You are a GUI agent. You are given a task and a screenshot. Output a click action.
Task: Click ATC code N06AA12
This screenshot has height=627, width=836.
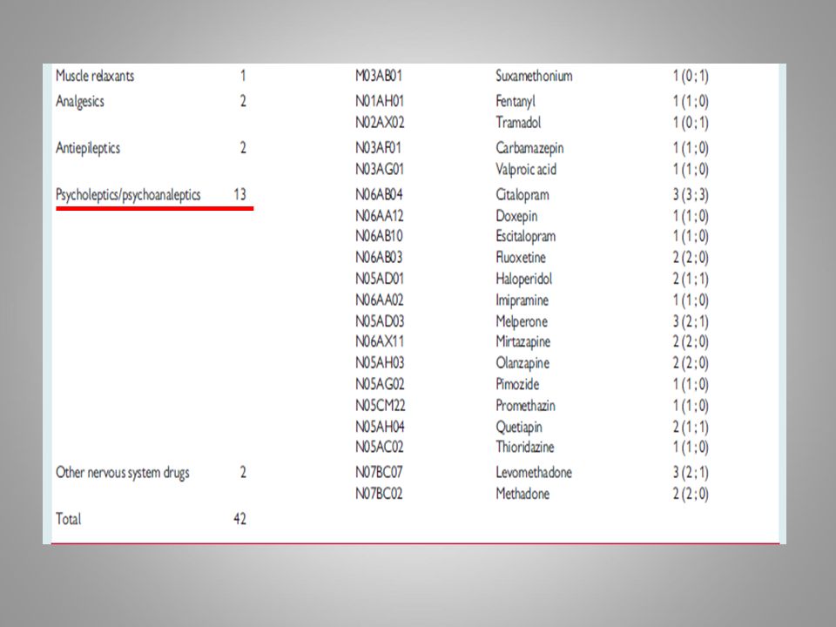pyautogui.click(x=379, y=216)
